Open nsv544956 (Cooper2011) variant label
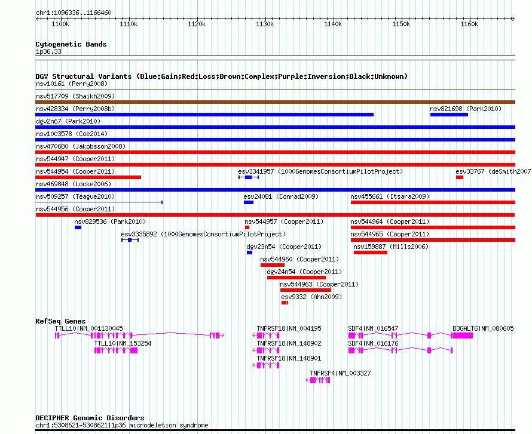The height and width of the screenshot is (434, 532). 75,209
